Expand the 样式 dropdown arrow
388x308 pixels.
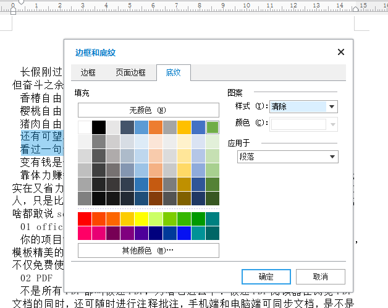(x=332, y=107)
